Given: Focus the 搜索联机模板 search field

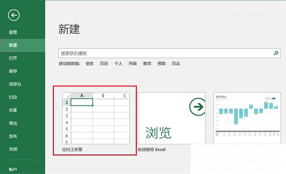Looking at the screenshot, I should [x=169, y=53].
